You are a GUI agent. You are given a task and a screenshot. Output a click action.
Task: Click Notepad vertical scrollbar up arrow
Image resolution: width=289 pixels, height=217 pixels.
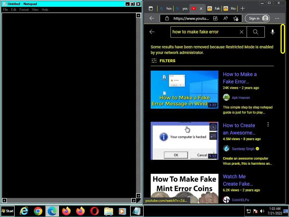[138, 16]
